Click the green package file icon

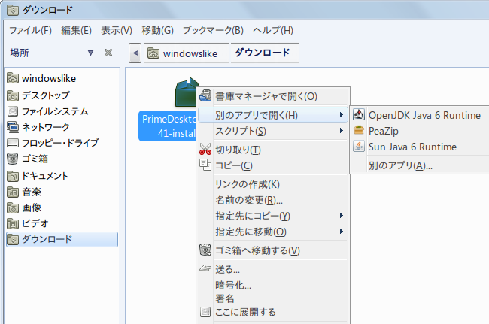(x=187, y=92)
